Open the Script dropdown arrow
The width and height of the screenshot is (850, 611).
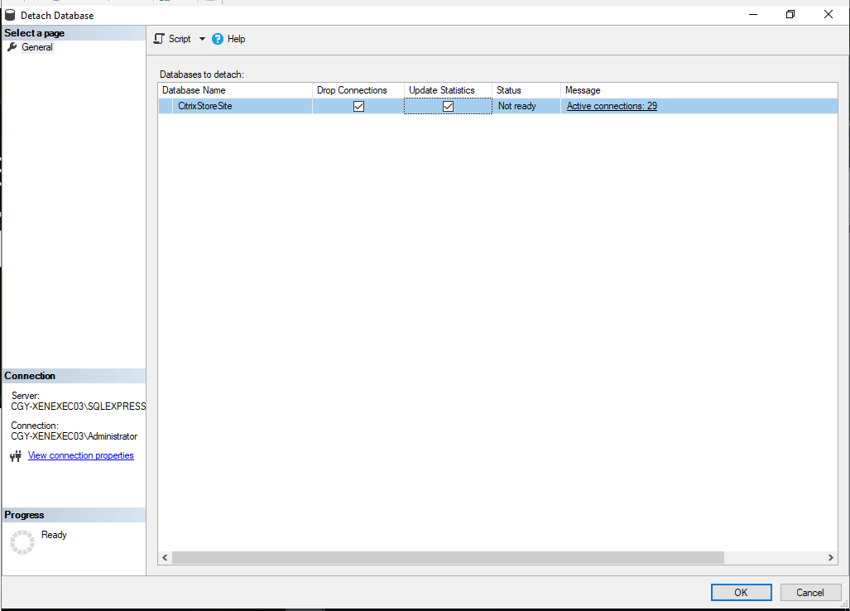tap(202, 39)
